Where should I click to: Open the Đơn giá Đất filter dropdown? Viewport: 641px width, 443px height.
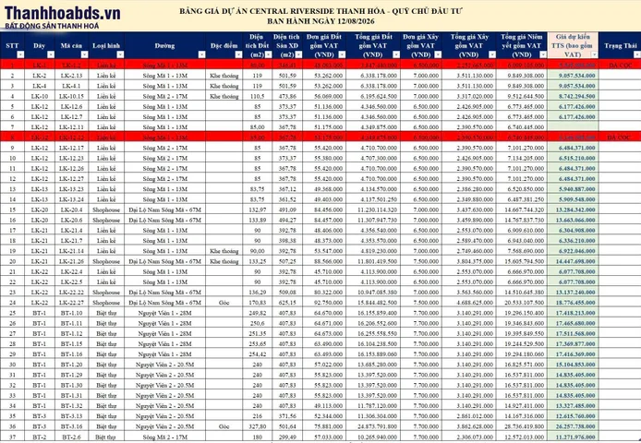[342, 54]
